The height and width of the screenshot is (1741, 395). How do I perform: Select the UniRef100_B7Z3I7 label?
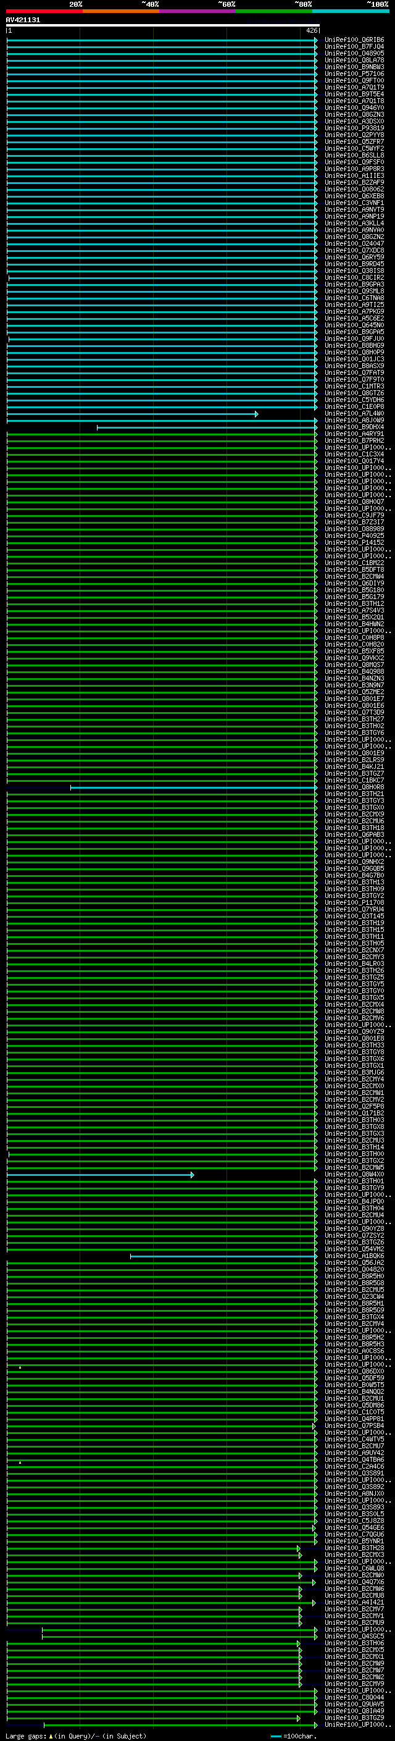354,522
